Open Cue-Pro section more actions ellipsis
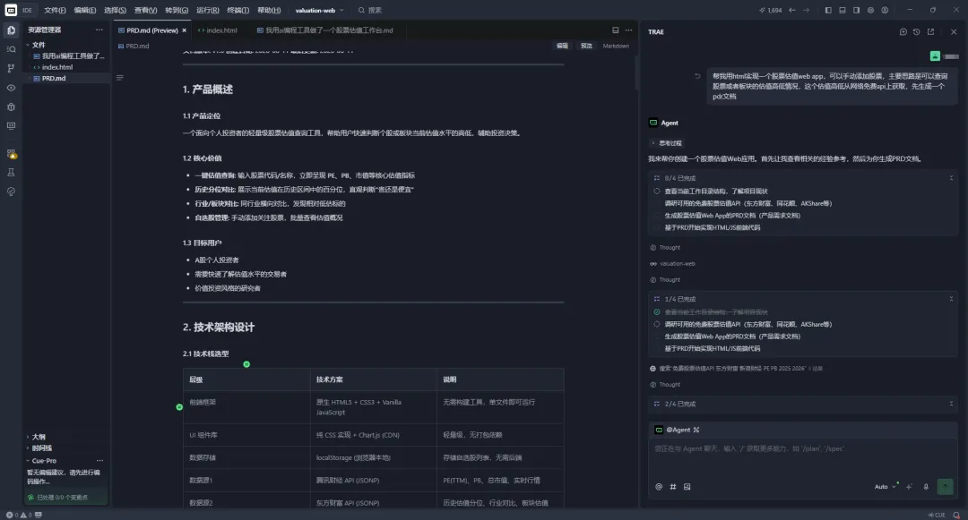The image size is (968, 520). pyautogui.click(x=99, y=461)
